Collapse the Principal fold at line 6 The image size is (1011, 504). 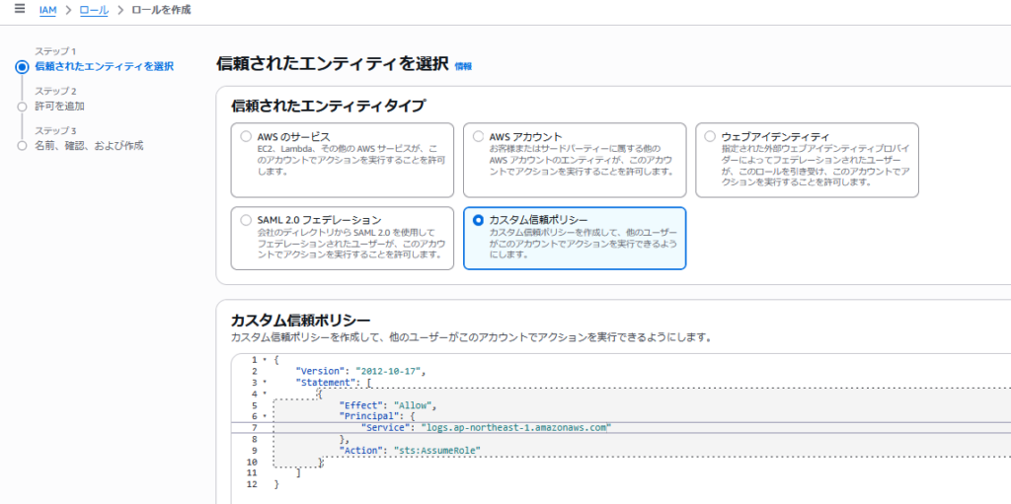265,416
